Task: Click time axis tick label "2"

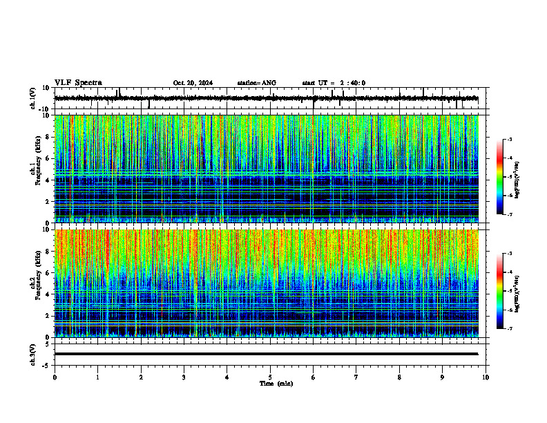Action: 141,377
